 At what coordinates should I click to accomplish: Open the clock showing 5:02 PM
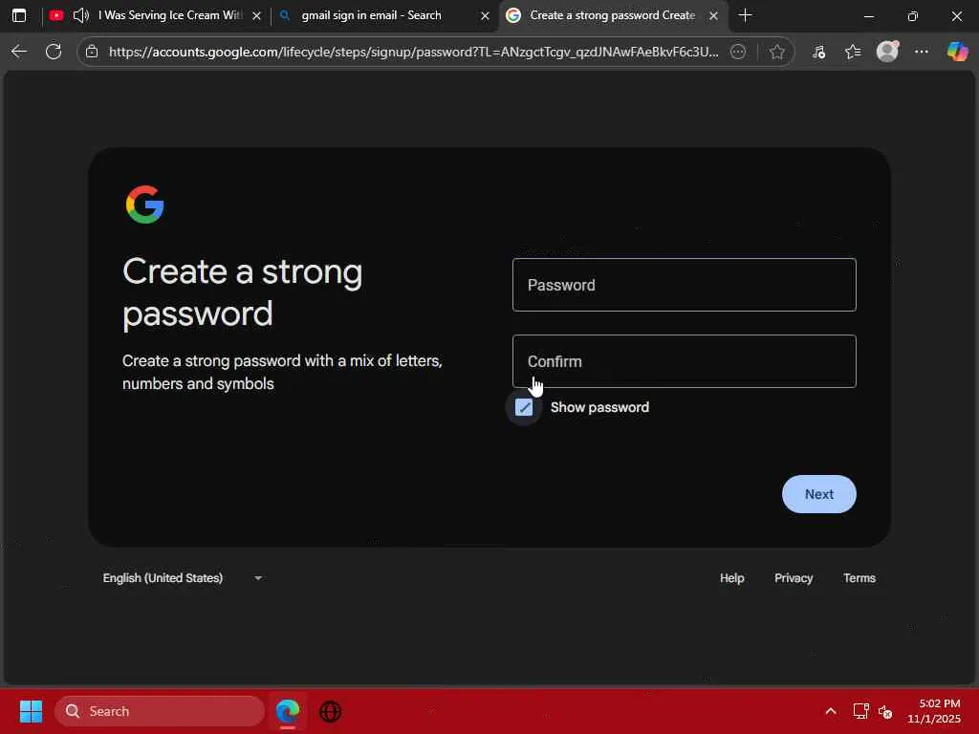tap(934, 711)
